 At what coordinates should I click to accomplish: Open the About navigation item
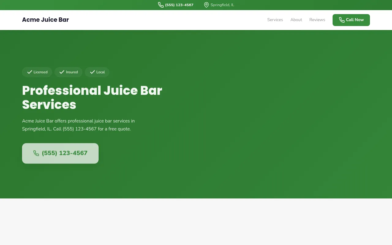tap(296, 20)
